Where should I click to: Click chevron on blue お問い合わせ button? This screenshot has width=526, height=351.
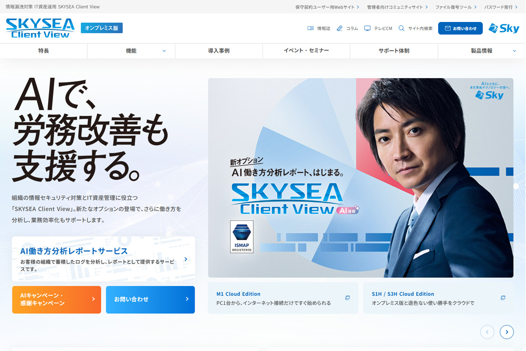pyautogui.click(x=187, y=299)
